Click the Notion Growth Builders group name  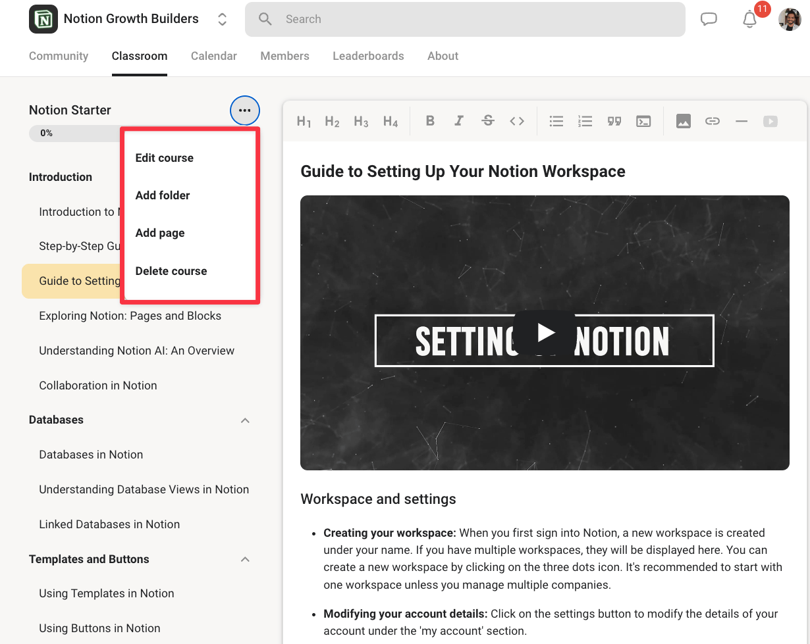(x=131, y=19)
